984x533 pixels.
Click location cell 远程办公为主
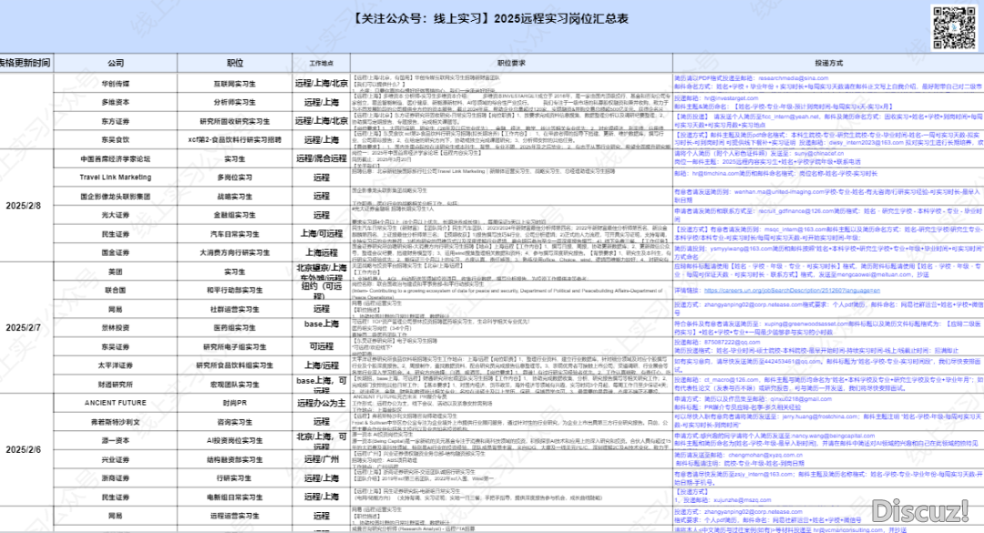[322, 403]
